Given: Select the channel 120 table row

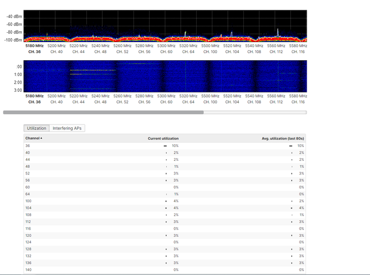Looking at the screenshot, I should 165,235.
